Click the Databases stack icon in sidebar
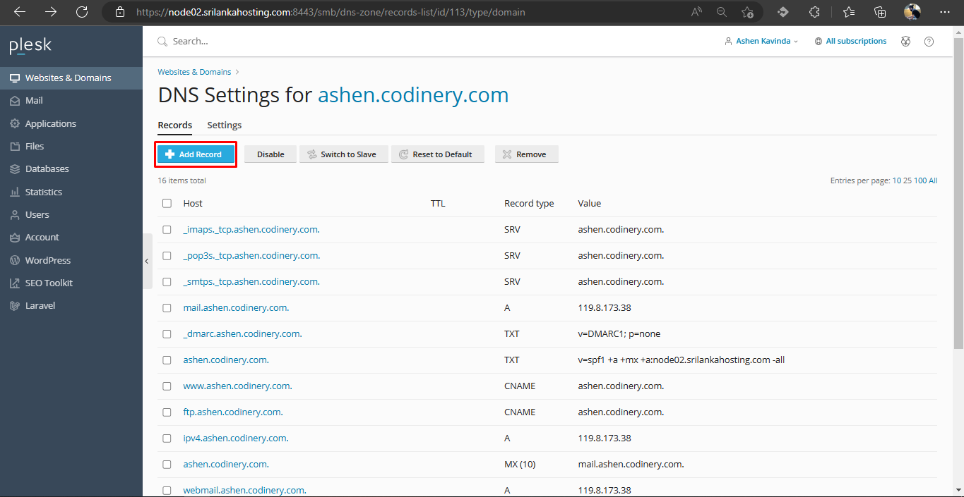The height and width of the screenshot is (497, 964). click(x=14, y=169)
